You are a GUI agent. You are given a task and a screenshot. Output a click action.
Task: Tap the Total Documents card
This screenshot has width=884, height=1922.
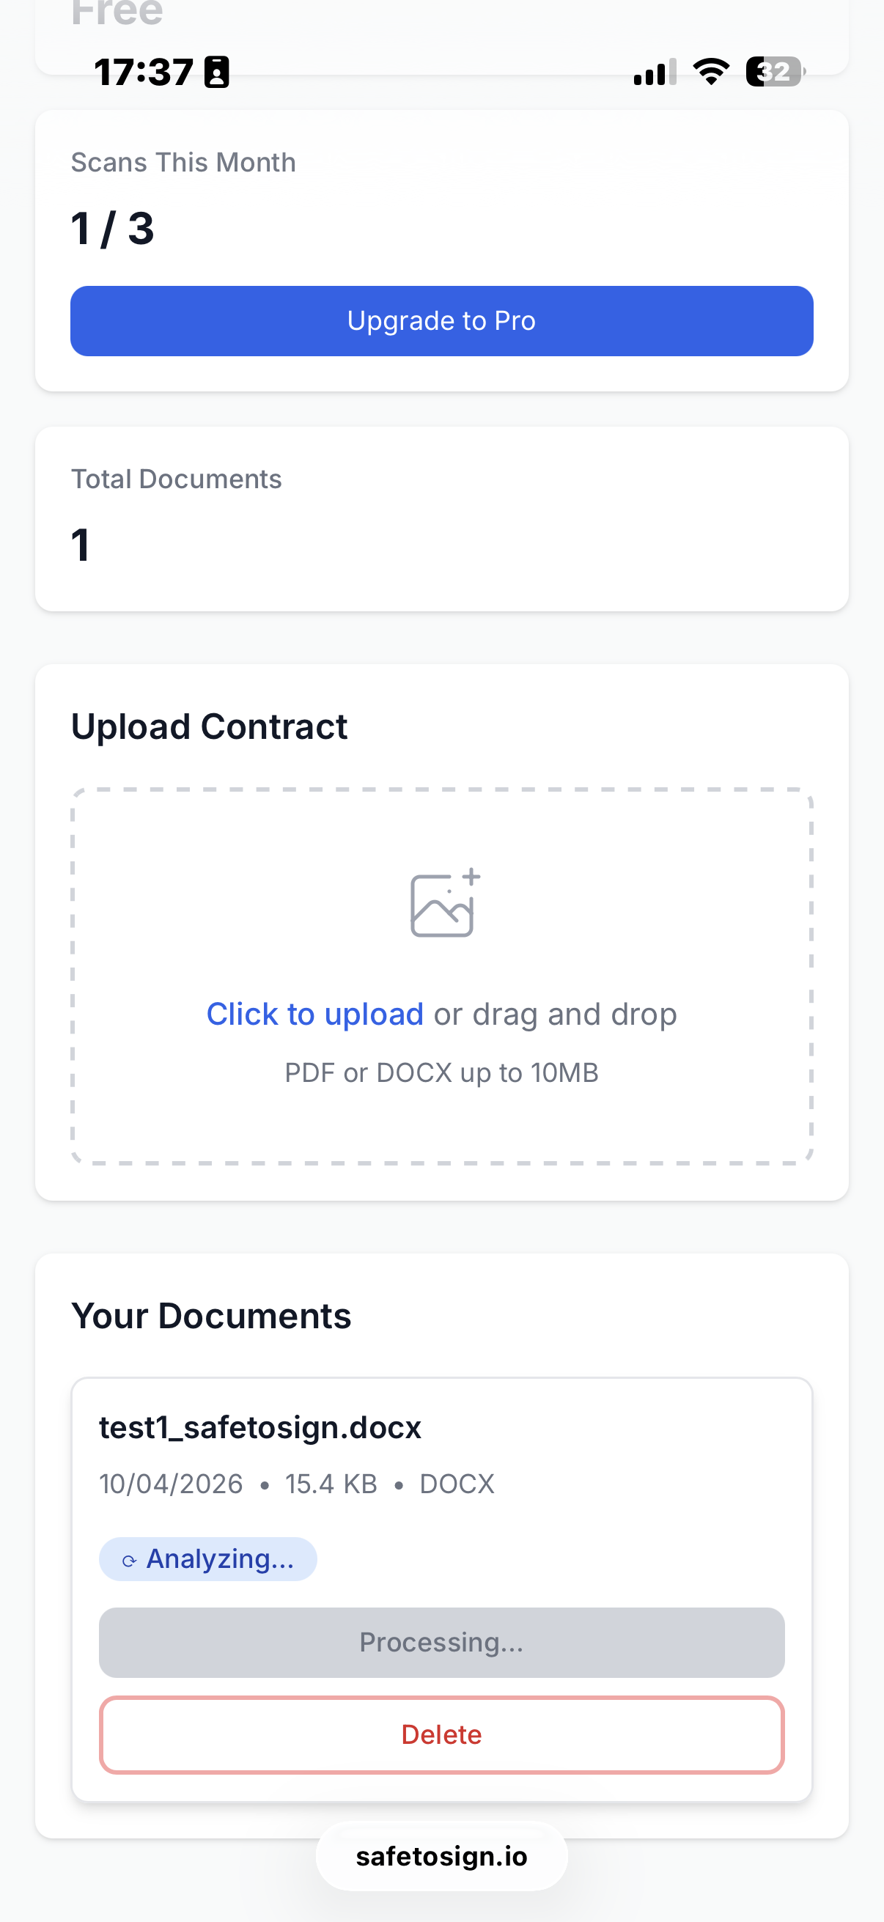click(441, 518)
